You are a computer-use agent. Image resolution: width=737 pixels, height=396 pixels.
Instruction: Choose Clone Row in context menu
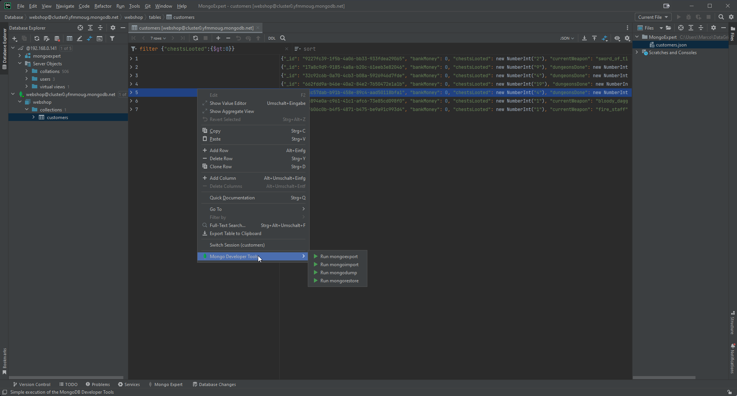(254, 166)
